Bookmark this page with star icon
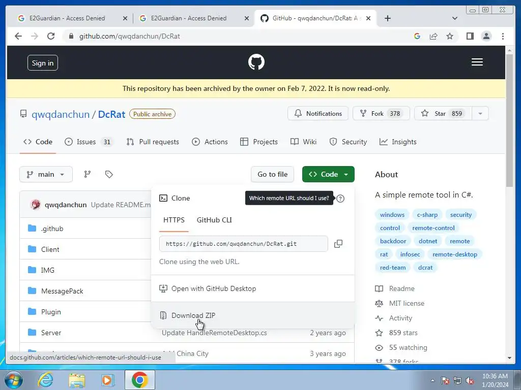This screenshot has height=390, width=521. pos(450,36)
